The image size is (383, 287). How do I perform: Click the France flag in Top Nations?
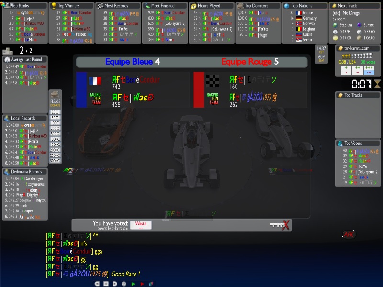[298, 13]
